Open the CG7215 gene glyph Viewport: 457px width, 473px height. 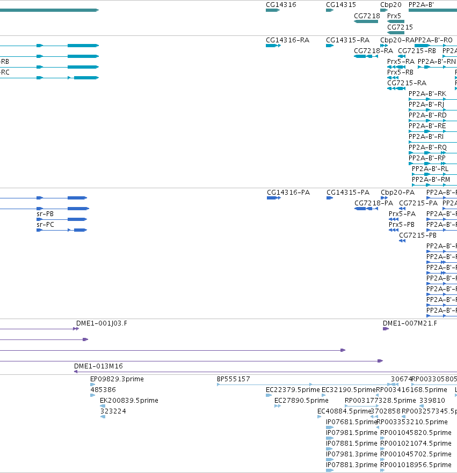pos(396,33)
